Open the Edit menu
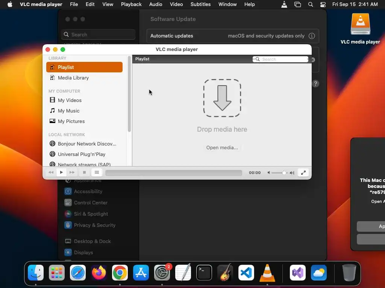The height and width of the screenshot is (288, 385). click(90, 4)
